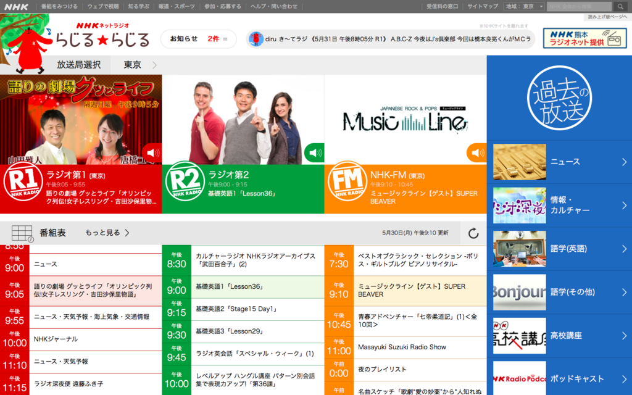Click the Bonjour thumbnail

click(x=520, y=292)
